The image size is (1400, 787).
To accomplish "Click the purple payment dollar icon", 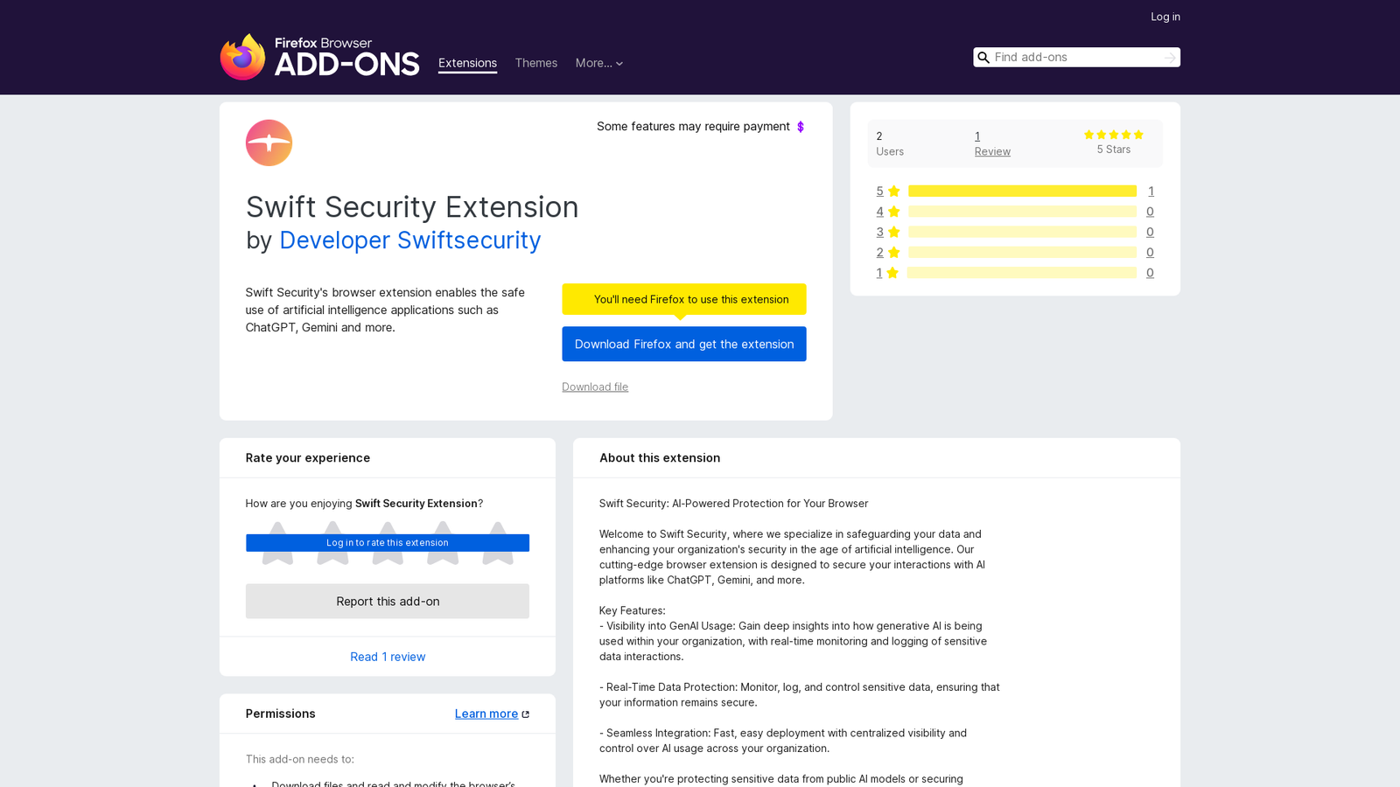I will 801,127.
